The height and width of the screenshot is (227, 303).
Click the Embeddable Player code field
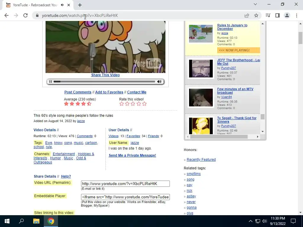[125, 197]
